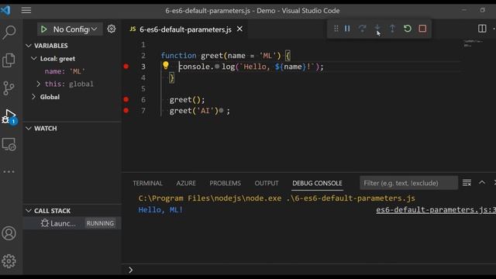The height and width of the screenshot is (279, 496).
Task: Split the editor to the right
Action: click(482, 29)
